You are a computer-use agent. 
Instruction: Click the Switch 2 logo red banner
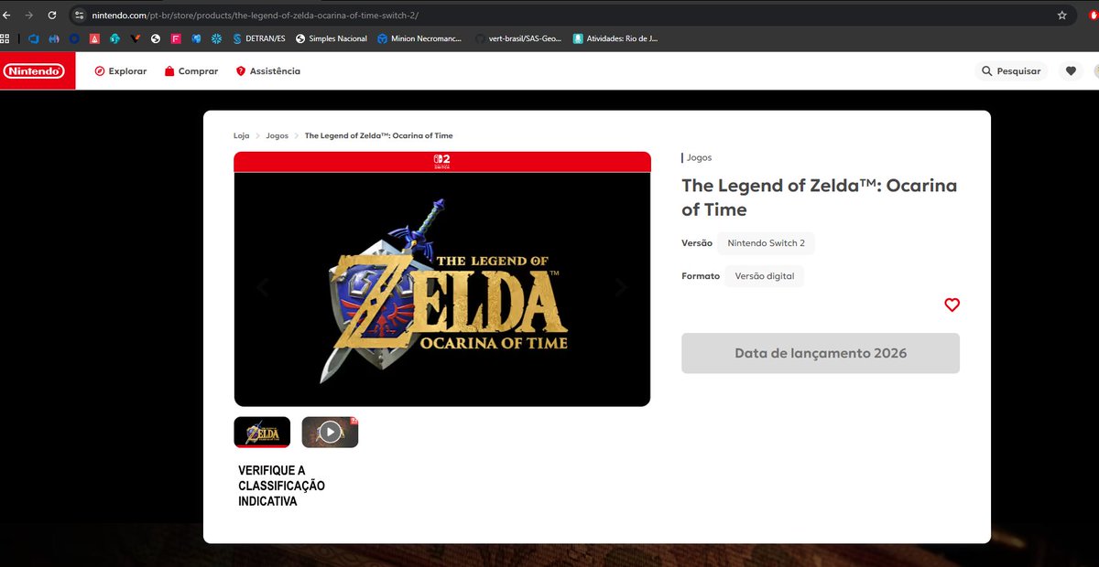coord(442,162)
